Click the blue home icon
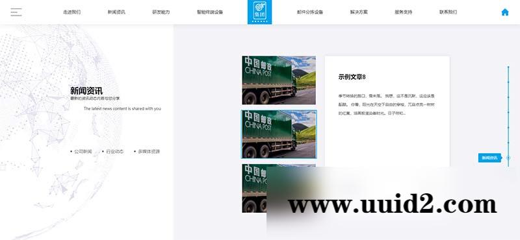Image resolution: width=520 pixels, height=240 pixels. (505, 12)
